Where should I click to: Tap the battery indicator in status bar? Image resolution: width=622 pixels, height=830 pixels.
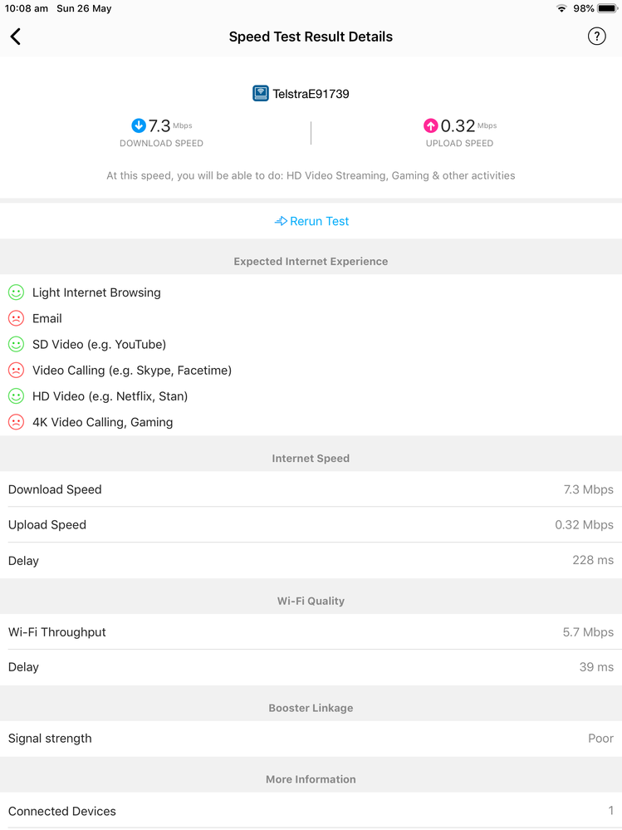(x=607, y=8)
